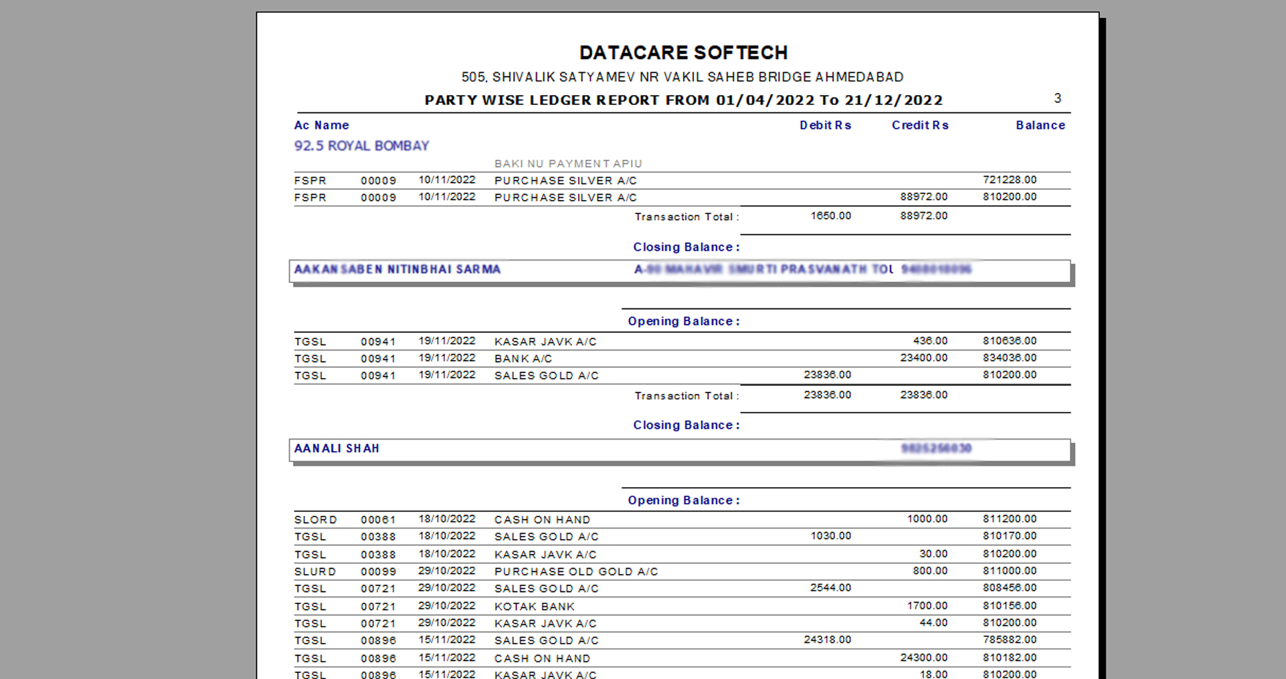Click credit amount 44.00

coord(933,623)
